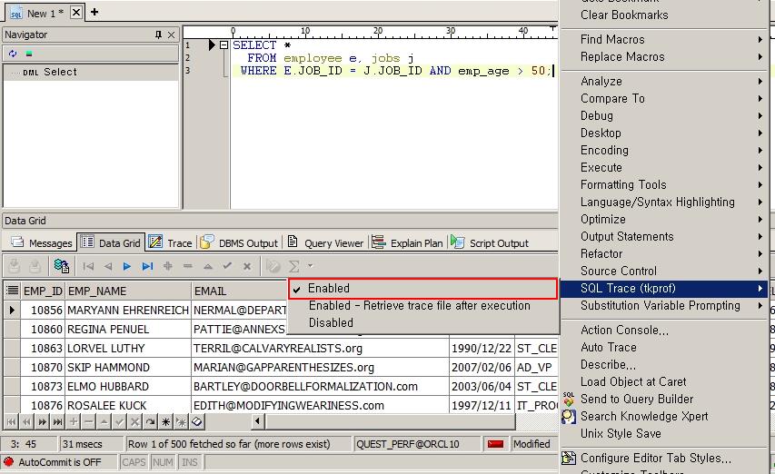Screen dimensions: 775x474
Task: Click the data grid export icon
Action: [x=62, y=266]
